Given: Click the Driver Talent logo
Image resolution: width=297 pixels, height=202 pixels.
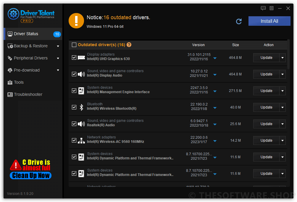Looking at the screenshot, I should [31, 15].
